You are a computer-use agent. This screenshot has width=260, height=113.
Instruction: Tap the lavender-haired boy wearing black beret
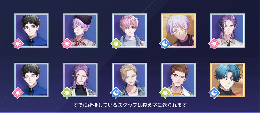click(80, 31)
